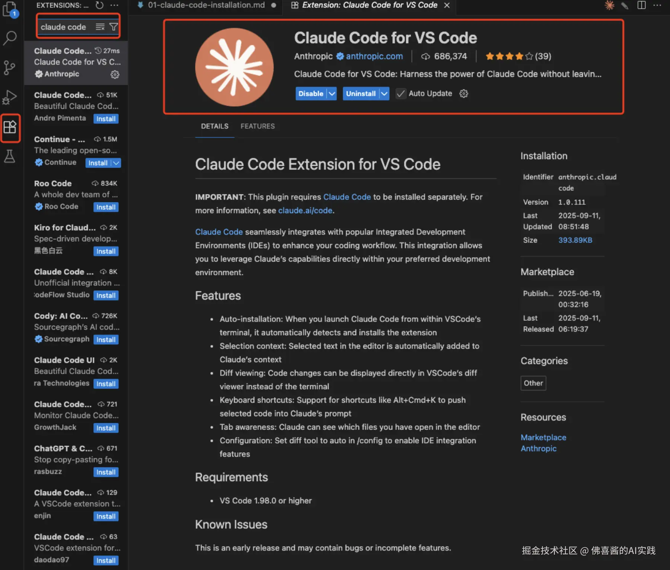Install rasbuzz's ChatGPT extension
Image resolution: width=670 pixels, height=570 pixels.
(x=106, y=472)
